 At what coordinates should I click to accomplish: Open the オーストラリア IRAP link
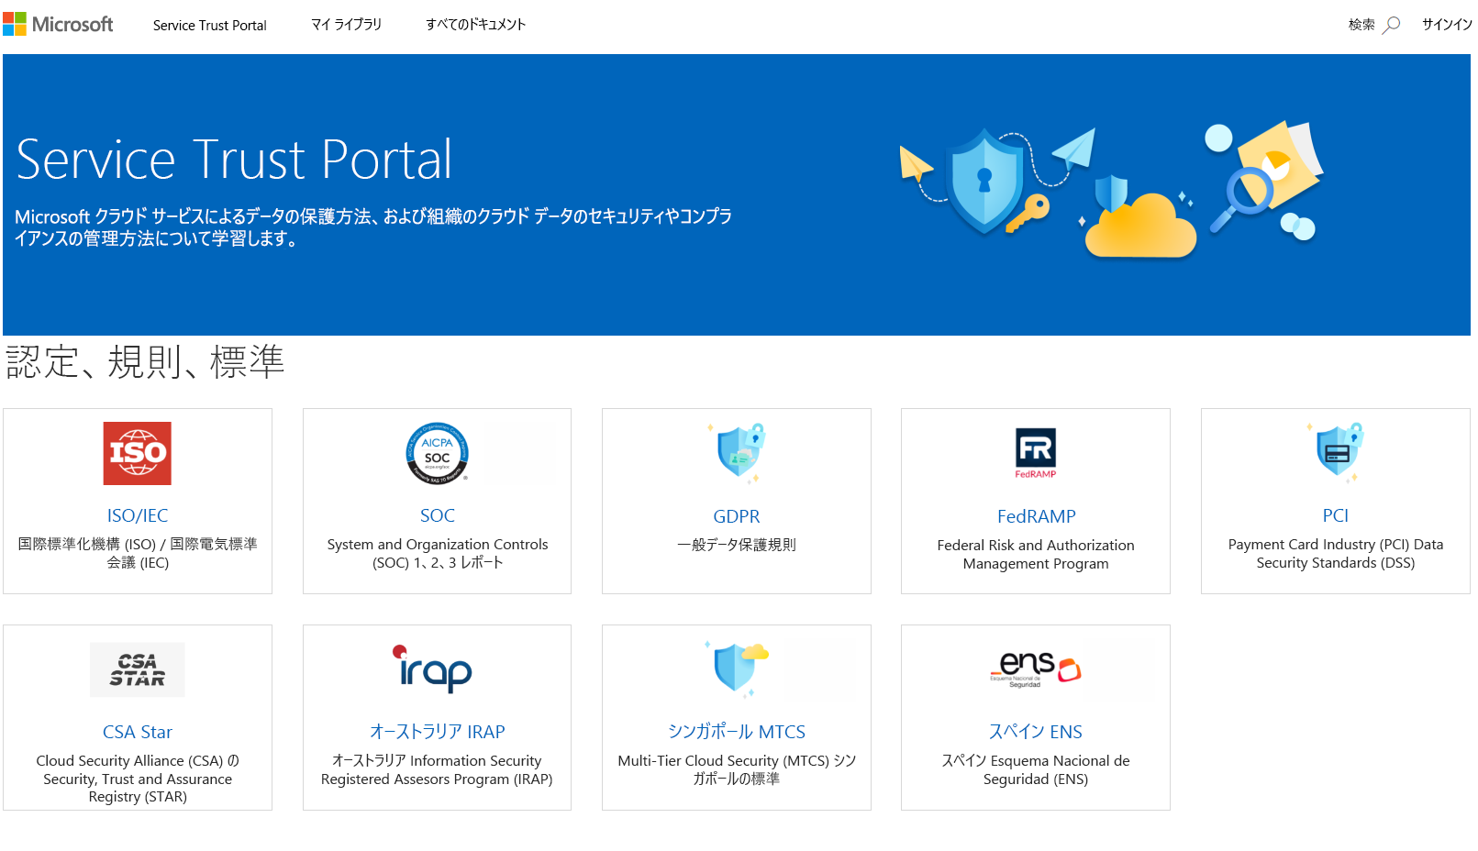(x=438, y=732)
